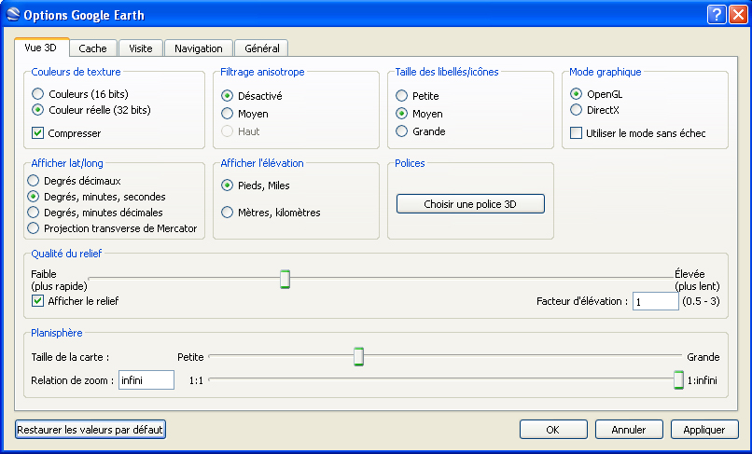Image resolution: width=752 pixels, height=454 pixels.
Task: Click the "1:infini" zoom label
Action: [x=703, y=380]
